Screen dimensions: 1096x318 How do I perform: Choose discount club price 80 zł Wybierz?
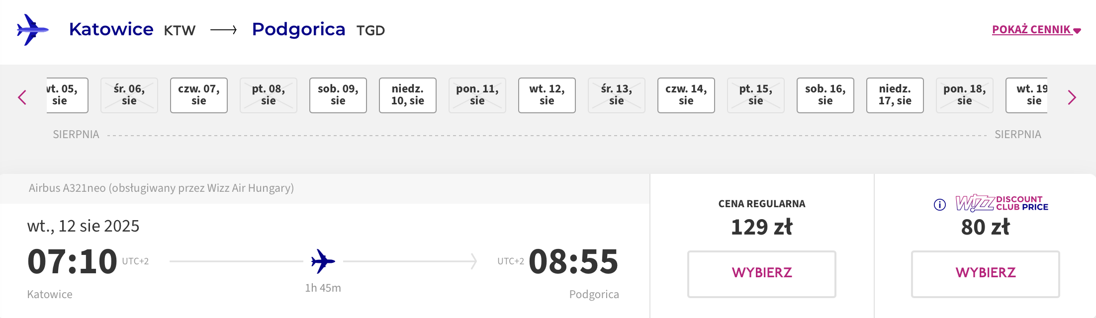pyautogui.click(x=986, y=274)
